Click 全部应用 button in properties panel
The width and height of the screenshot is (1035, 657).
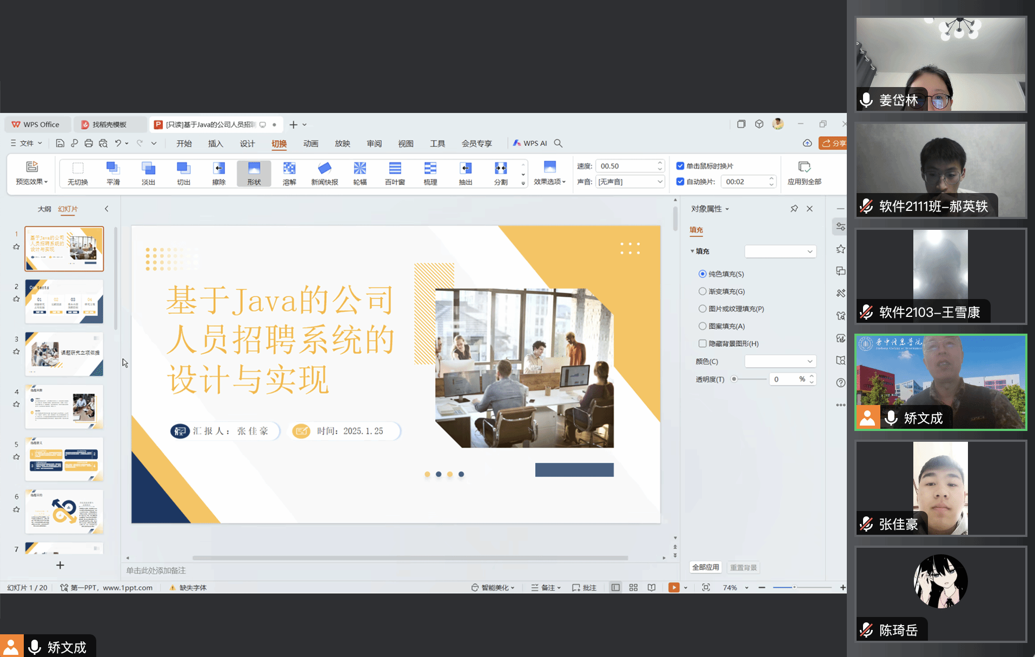pos(706,567)
